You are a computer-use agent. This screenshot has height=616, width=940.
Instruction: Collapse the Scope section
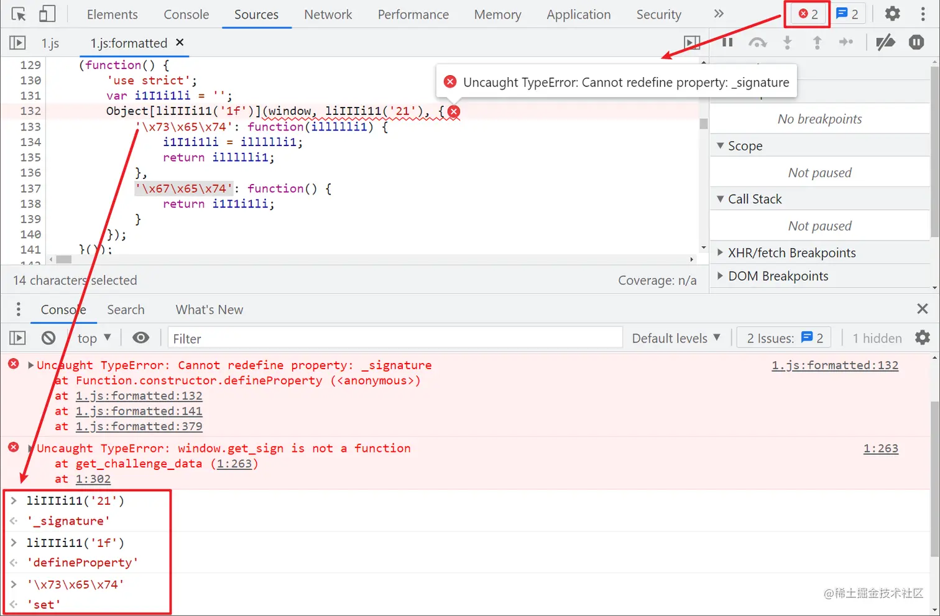coord(819,146)
